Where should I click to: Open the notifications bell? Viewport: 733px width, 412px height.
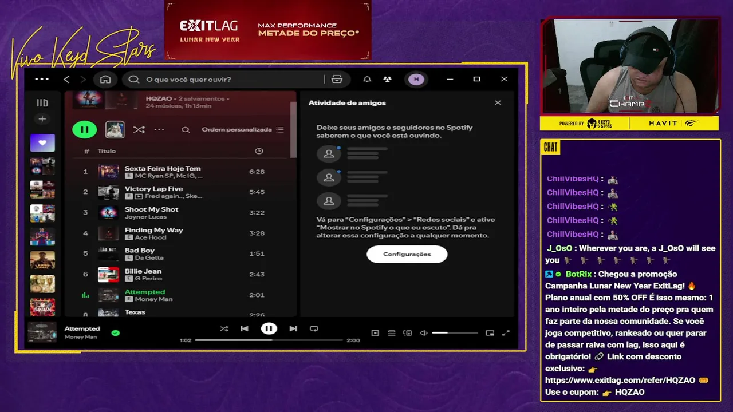tap(367, 79)
